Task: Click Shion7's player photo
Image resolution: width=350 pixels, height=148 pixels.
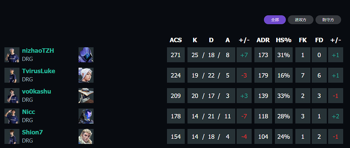Action: tap(12, 136)
